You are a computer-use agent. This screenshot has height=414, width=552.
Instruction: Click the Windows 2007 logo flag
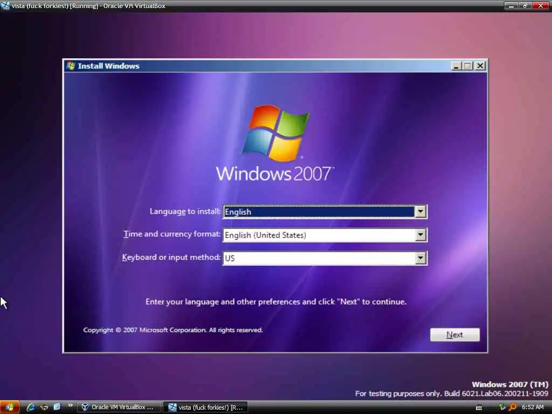[x=276, y=133]
